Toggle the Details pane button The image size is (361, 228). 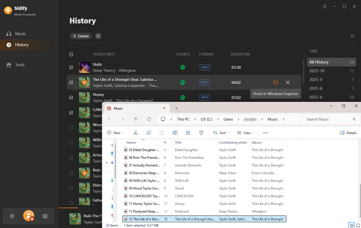[348, 133]
